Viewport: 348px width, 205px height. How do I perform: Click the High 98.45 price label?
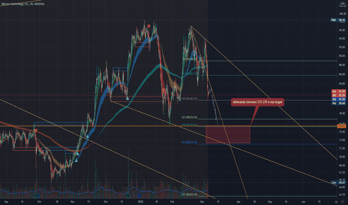(338, 20)
